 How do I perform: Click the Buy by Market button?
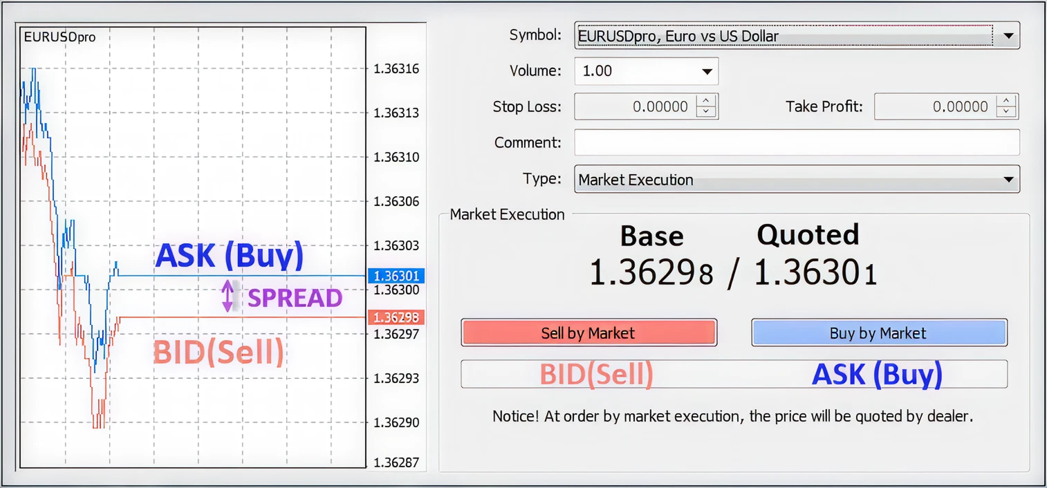(879, 332)
